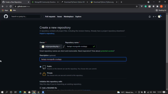Open the volume control in tray
This screenshot has width=168, height=94.
pos(151,92)
